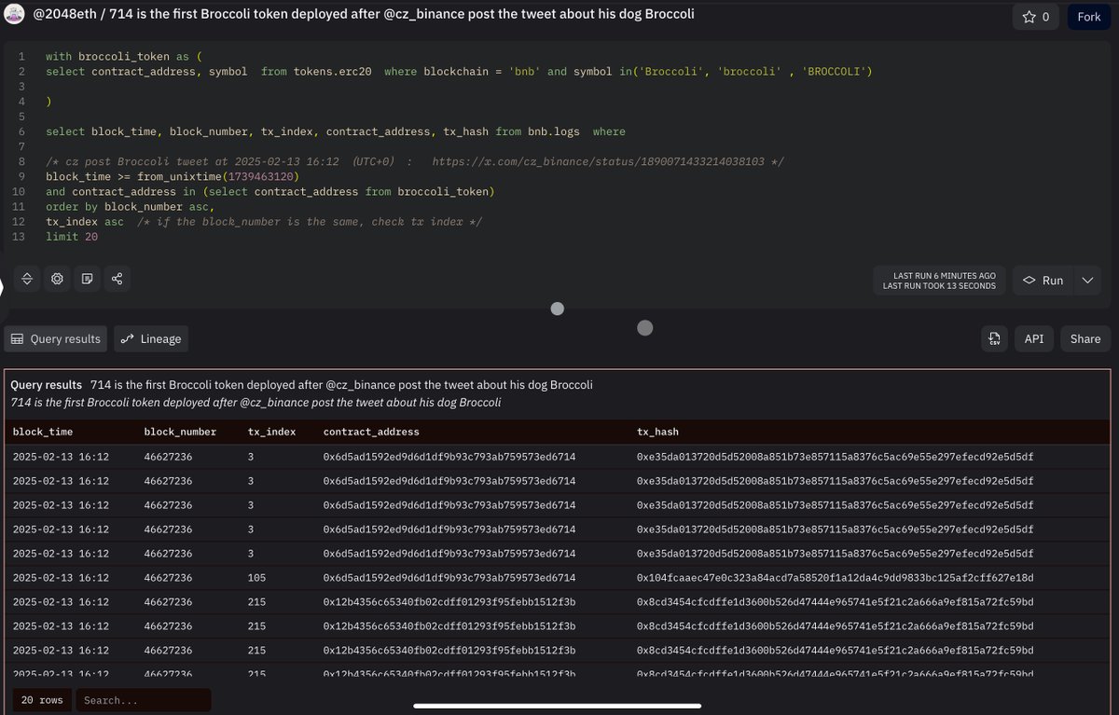
Task: Open the query notes icon below the editor
Action: (x=87, y=279)
